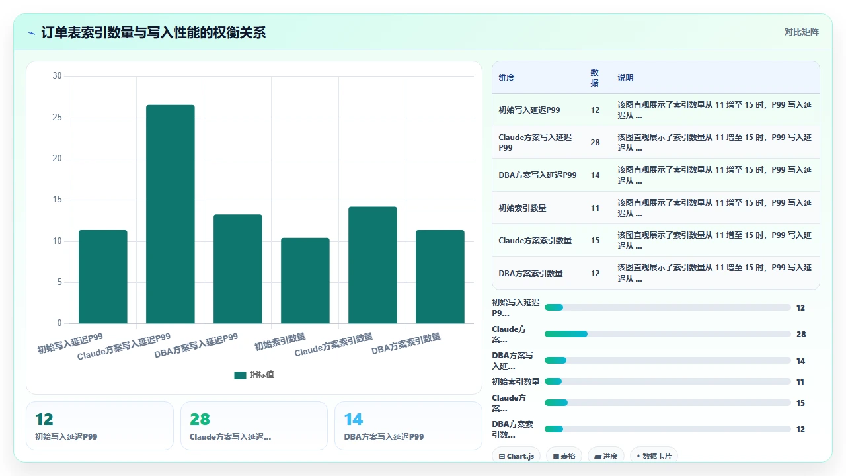Click the progress bar for 初始写入延迟 P9...
The height and width of the screenshot is (476, 846).
tap(668, 307)
